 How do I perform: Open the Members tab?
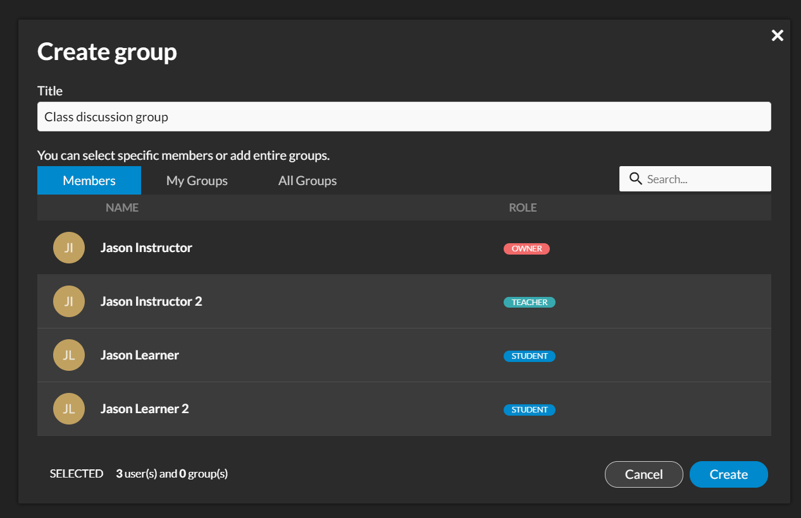[x=89, y=180]
